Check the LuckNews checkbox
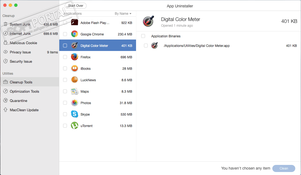This screenshot has height=175, width=301. 65,80
